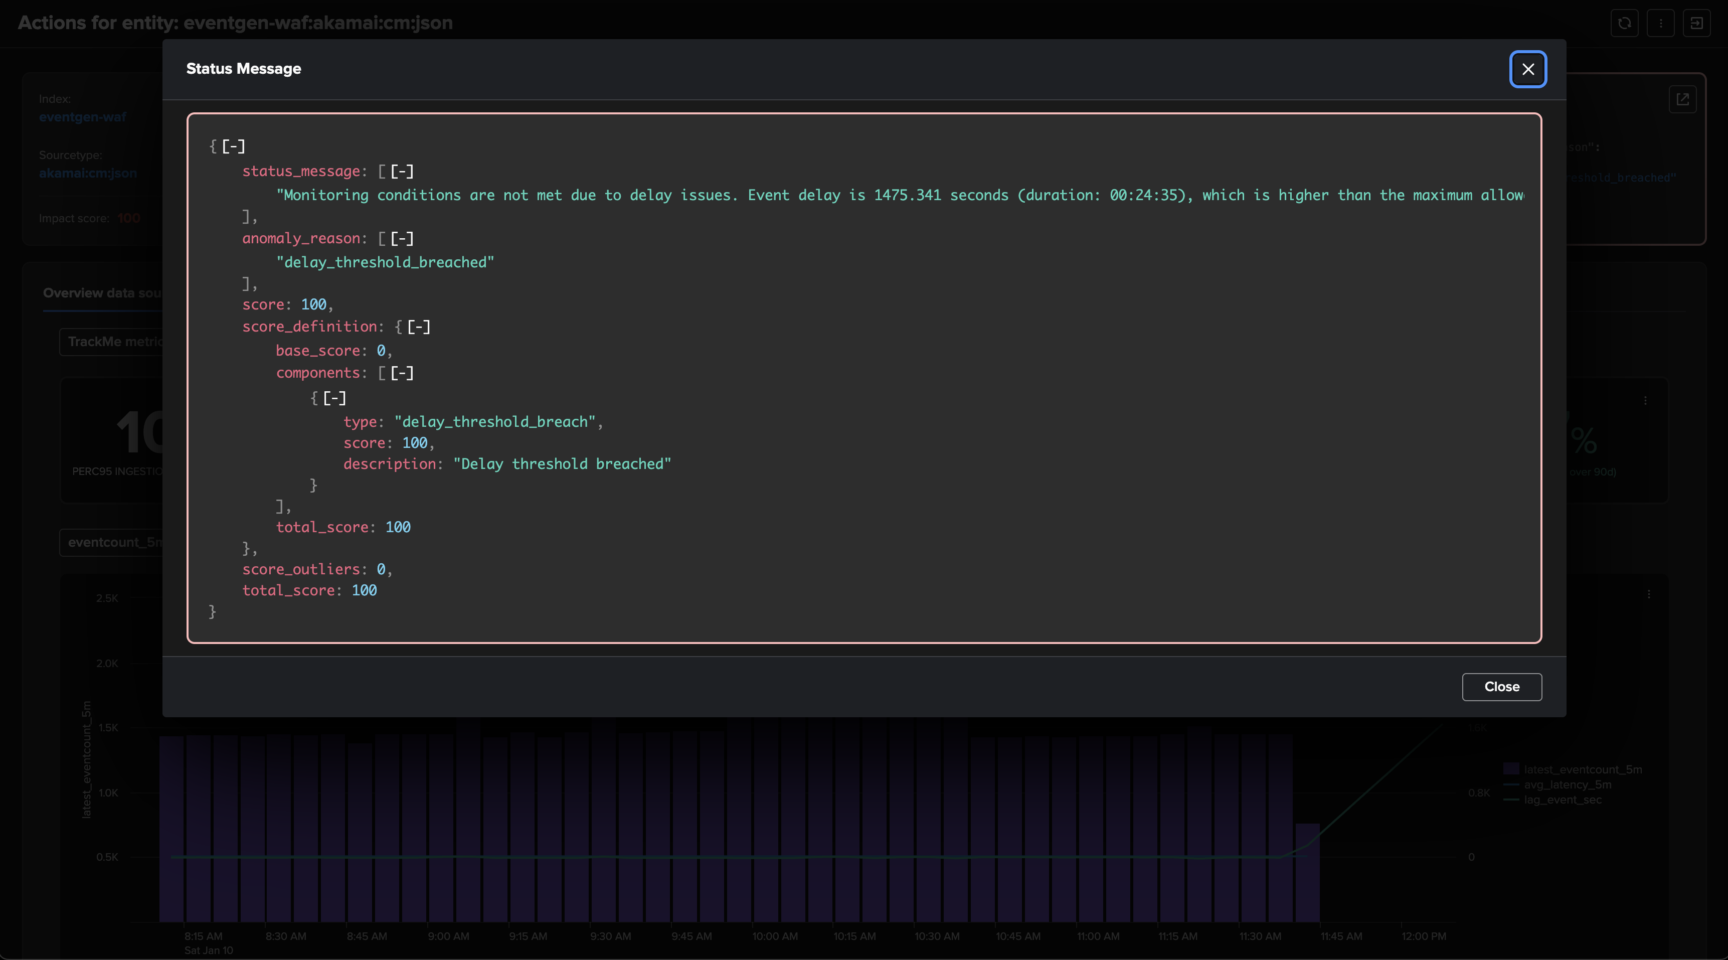Viewport: 1728px width, 960px height.
Task: Click the exit entity icon at top right
Action: (1698, 23)
